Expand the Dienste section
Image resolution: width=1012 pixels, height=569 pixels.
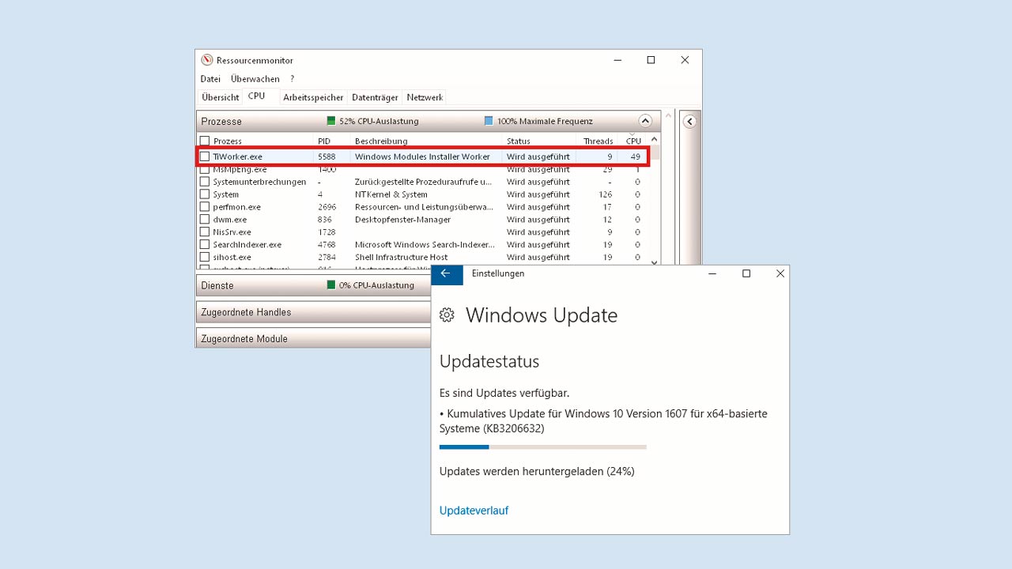tap(313, 285)
